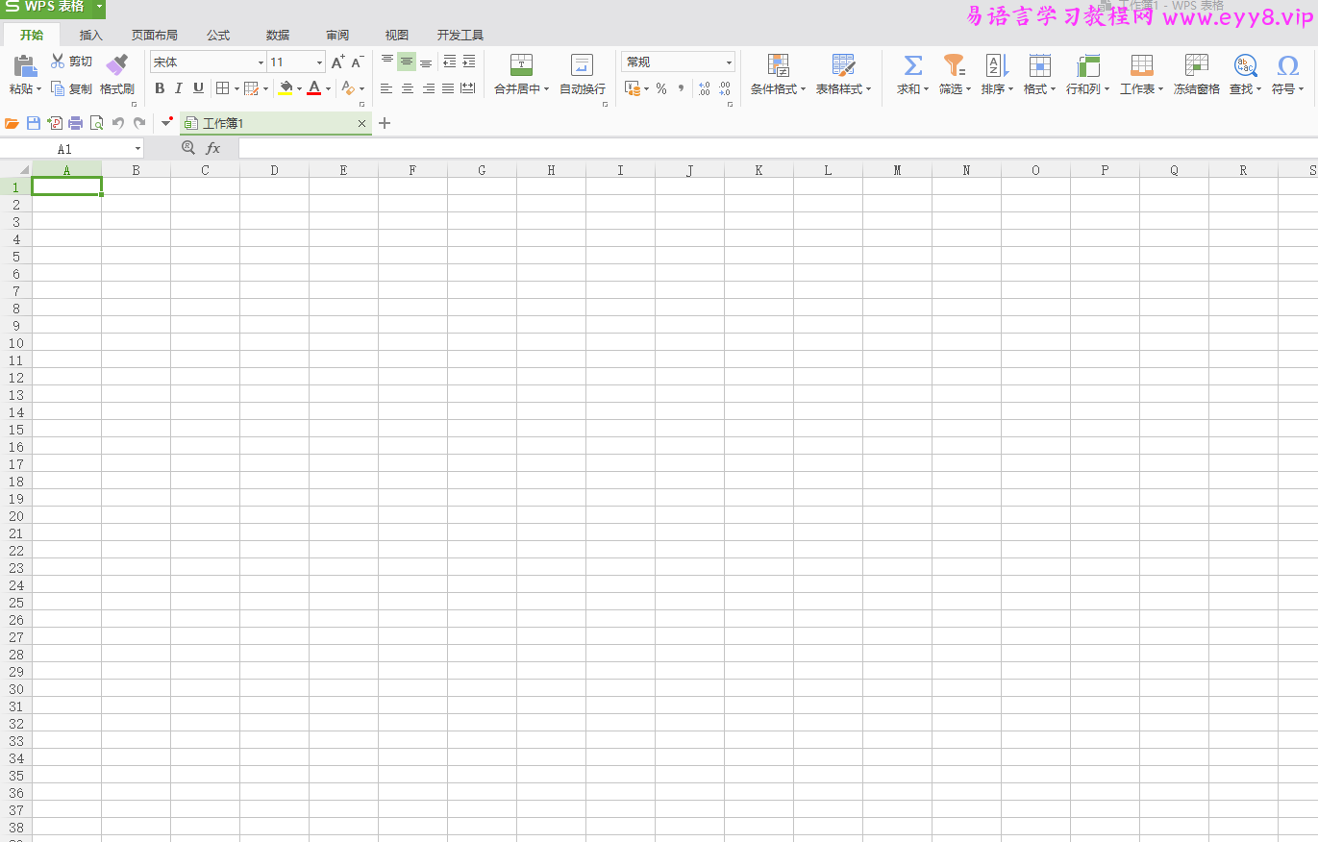Decrease font size with A- icon
This screenshot has height=842, width=1318.
click(357, 62)
